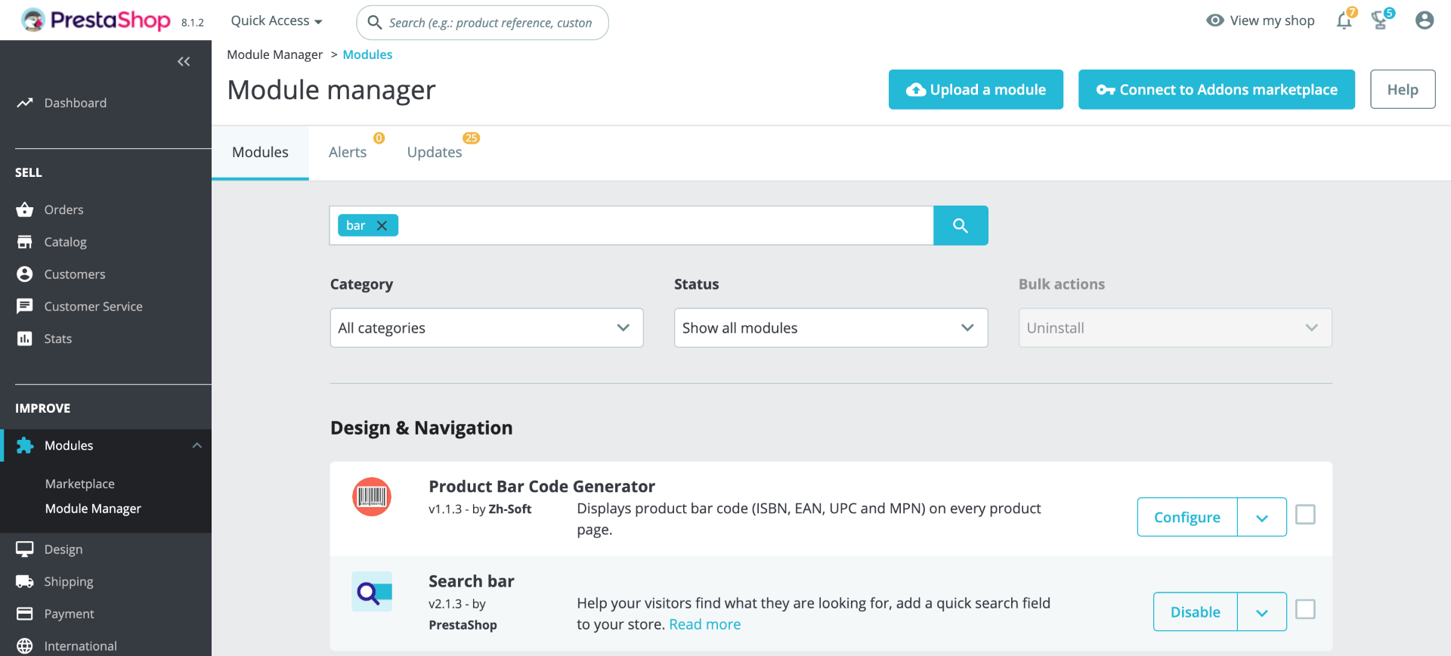Collapse the sidebar with double-chevron icon

[x=184, y=61]
